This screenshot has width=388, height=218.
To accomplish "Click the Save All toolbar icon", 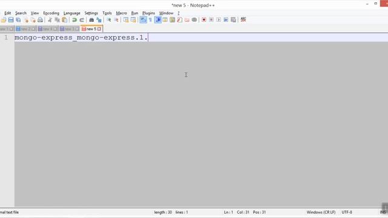I will [18, 20].
